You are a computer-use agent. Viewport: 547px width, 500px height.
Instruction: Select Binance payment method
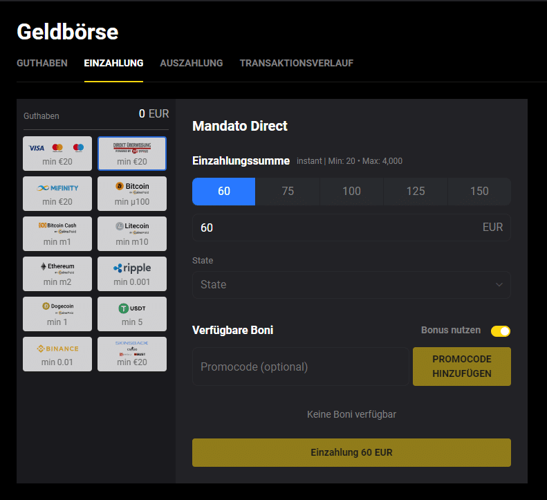57,354
